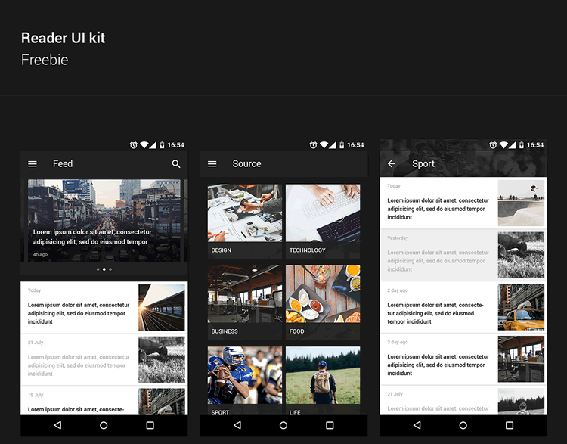Open the hamburger menu in Feed screen

pyautogui.click(x=33, y=164)
